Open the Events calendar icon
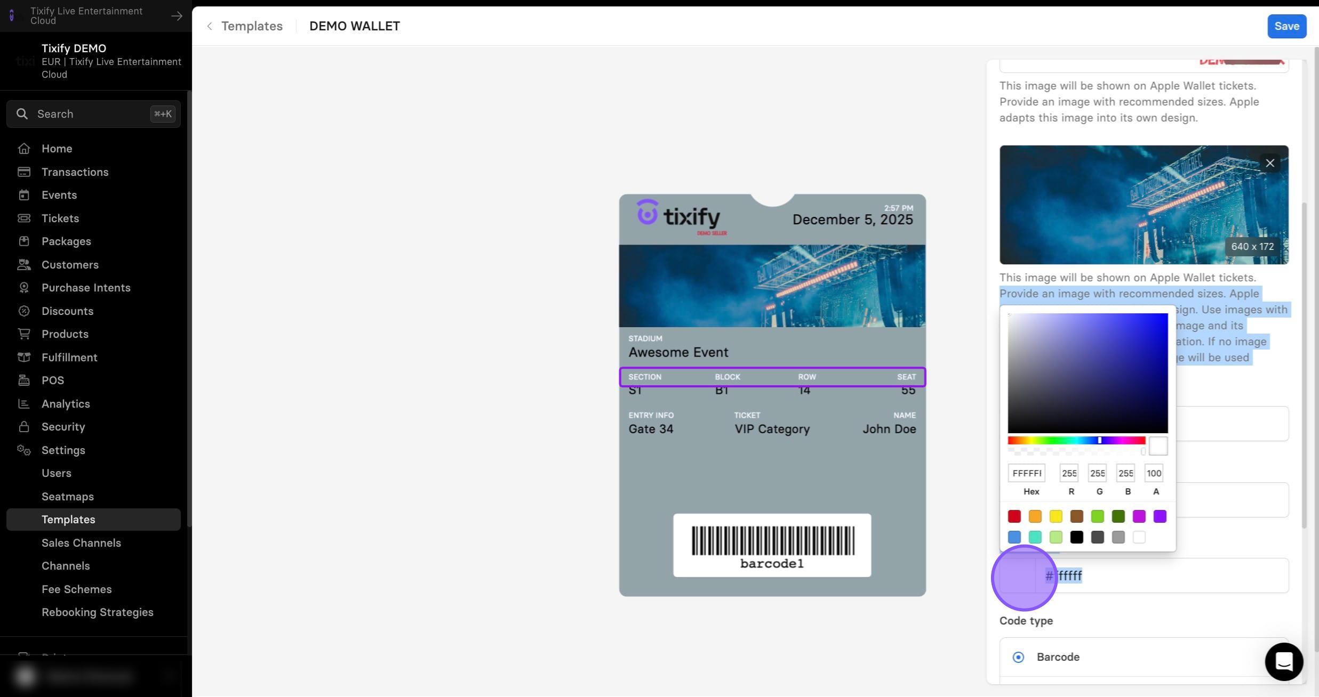Viewport: 1319px width, 697px height. (x=24, y=195)
